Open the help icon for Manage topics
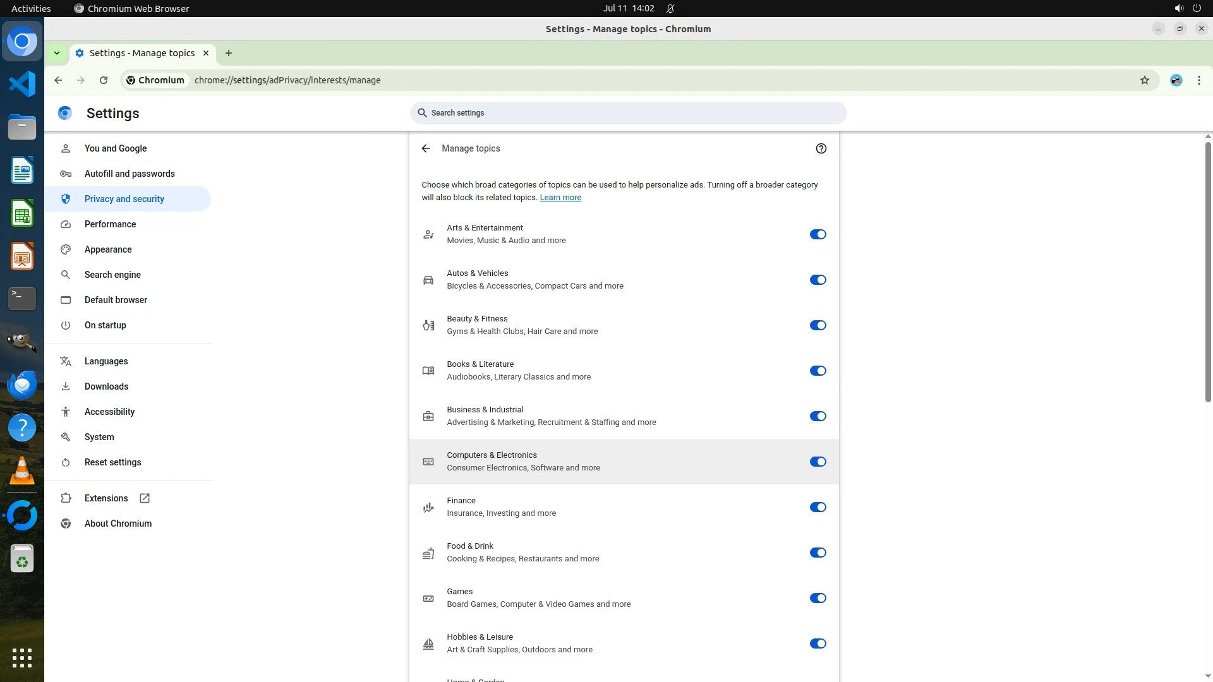 click(821, 148)
